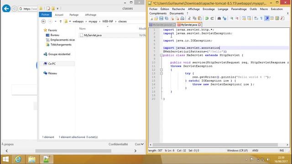Image resolution: width=292 pixels, height=164 pixels.
Task: Click the Open file icon in Notepad++
Action: tap(156, 18)
